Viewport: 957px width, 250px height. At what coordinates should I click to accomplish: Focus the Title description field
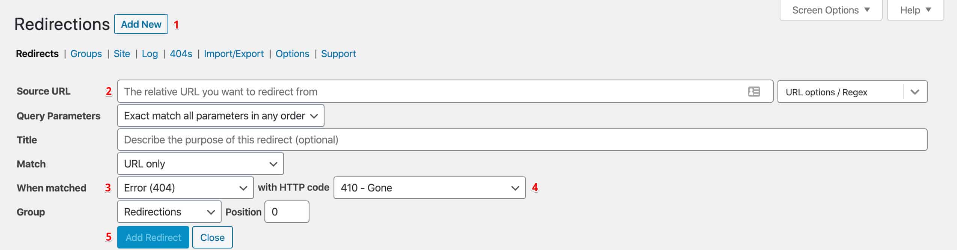tap(521, 140)
